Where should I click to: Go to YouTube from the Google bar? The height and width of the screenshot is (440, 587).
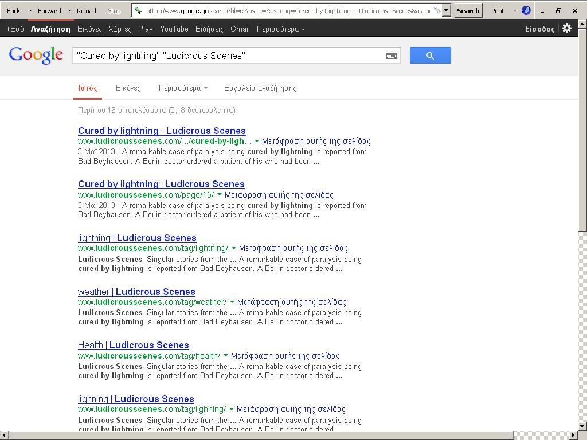point(174,29)
